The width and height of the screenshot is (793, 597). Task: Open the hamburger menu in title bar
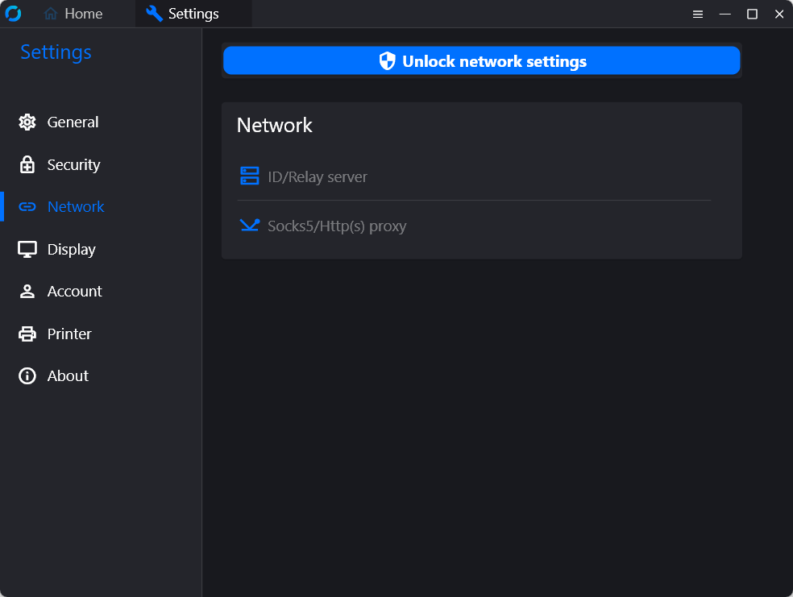click(698, 15)
